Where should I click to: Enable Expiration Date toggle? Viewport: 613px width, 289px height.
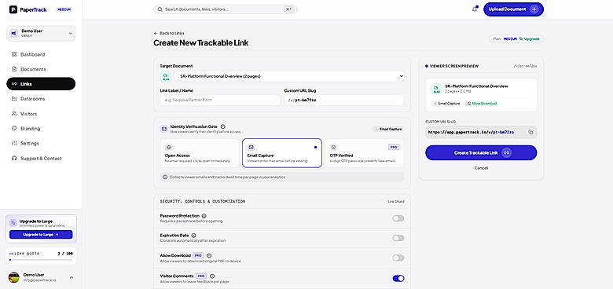pyautogui.click(x=398, y=238)
